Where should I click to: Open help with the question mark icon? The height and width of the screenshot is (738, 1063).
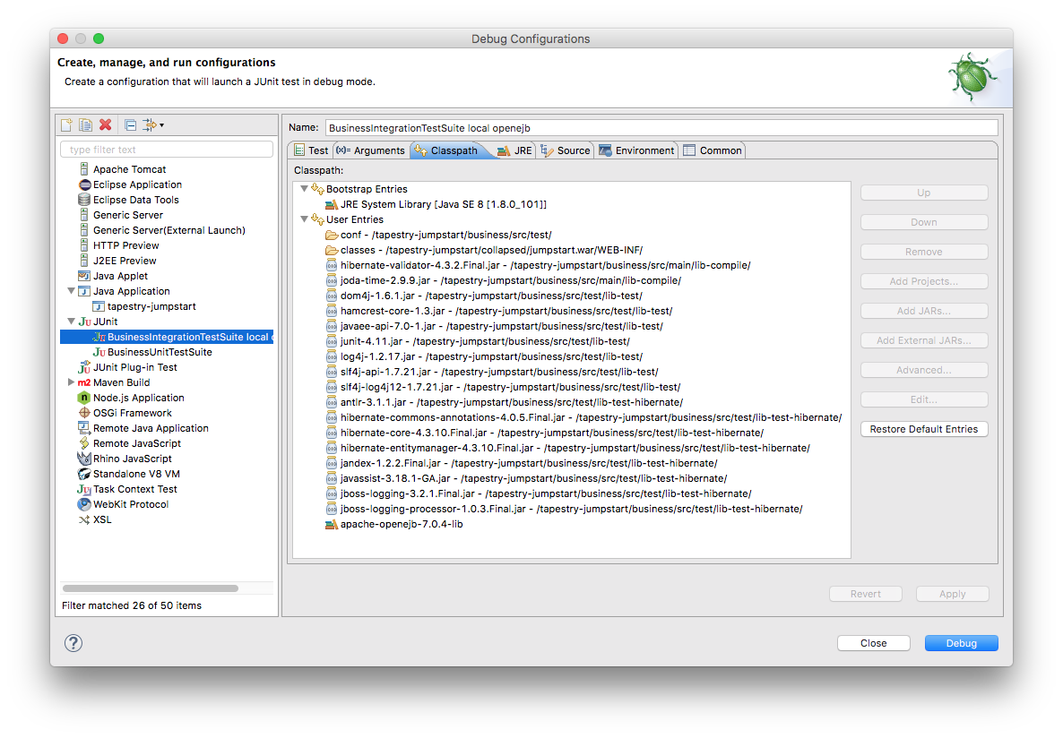coord(73,643)
